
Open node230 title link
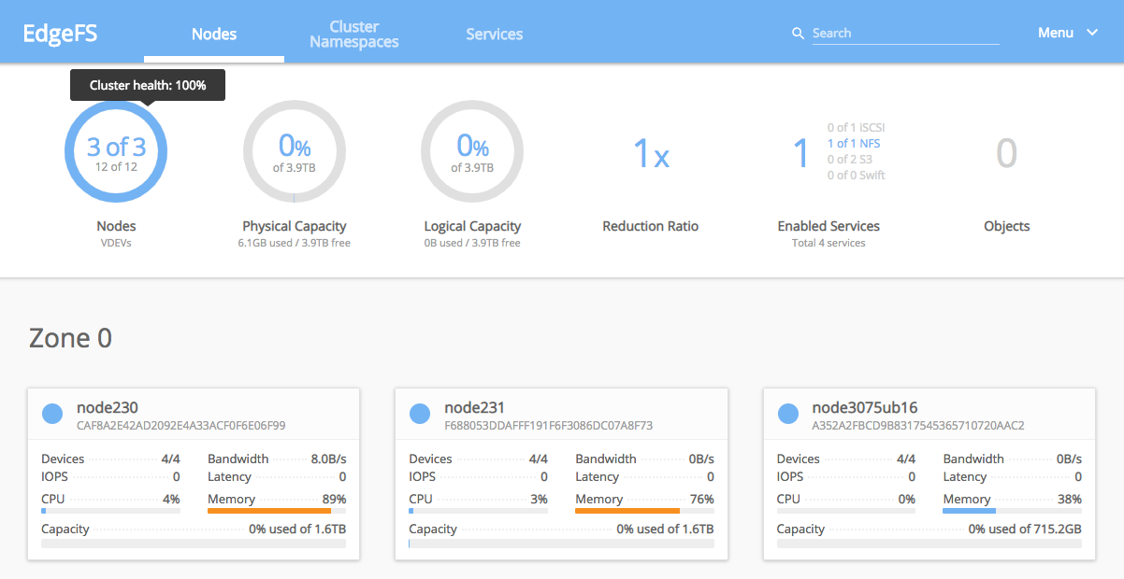click(x=107, y=407)
